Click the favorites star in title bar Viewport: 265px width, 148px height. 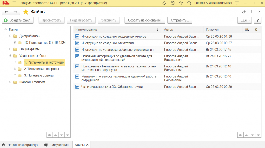[181, 3]
